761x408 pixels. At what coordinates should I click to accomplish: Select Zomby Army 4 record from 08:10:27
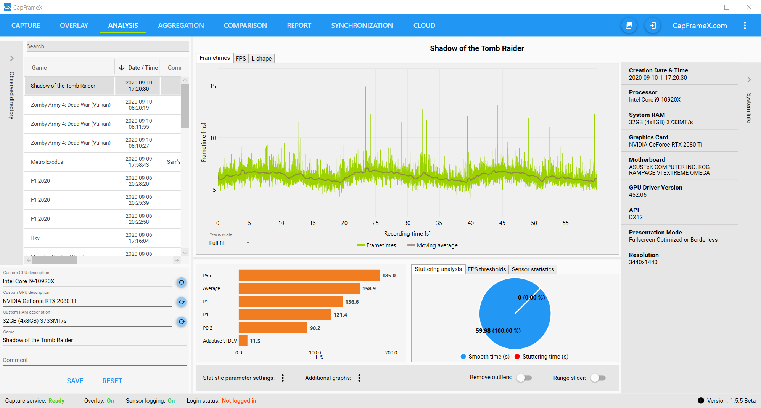103,143
